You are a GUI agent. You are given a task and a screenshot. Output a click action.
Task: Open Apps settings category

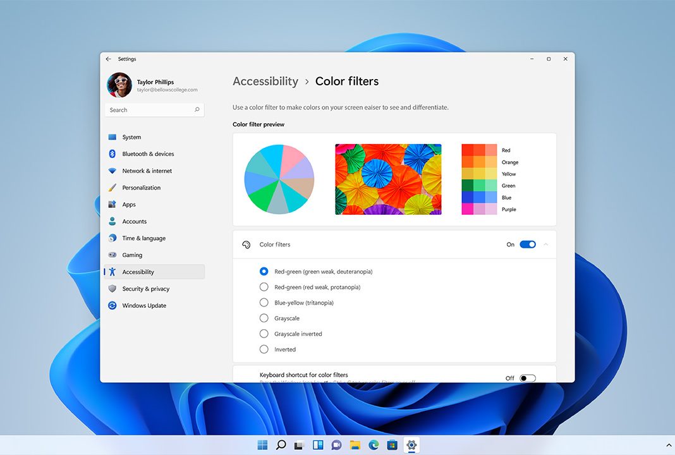tap(154, 205)
